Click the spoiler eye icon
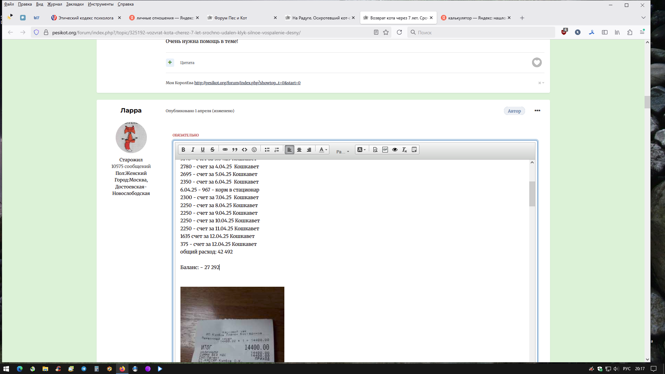 pos(395,150)
